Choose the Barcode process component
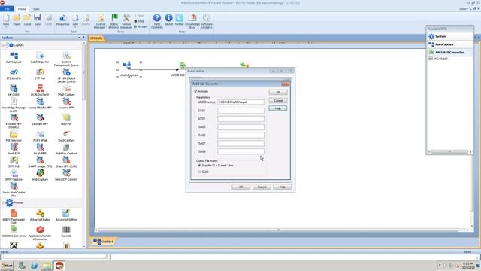Screen dimensions: 481x271 tap(66, 231)
